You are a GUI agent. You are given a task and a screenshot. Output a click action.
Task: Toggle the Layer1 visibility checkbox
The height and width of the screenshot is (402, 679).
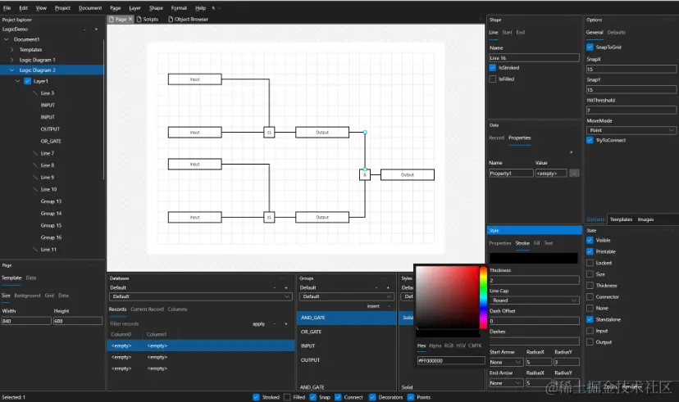coord(28,81)
